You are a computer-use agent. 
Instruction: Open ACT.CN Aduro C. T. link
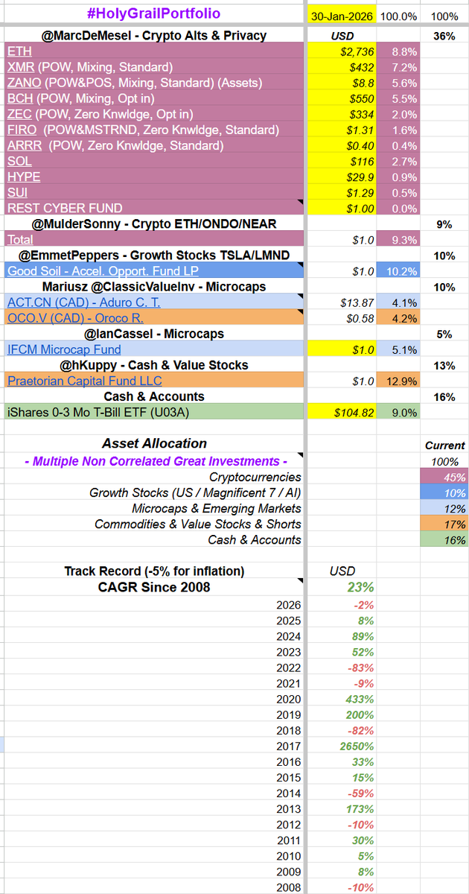click(x=83, y=302)
